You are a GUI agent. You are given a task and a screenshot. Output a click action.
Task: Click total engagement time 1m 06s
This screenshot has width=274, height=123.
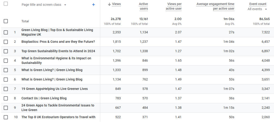click(229, 19)
